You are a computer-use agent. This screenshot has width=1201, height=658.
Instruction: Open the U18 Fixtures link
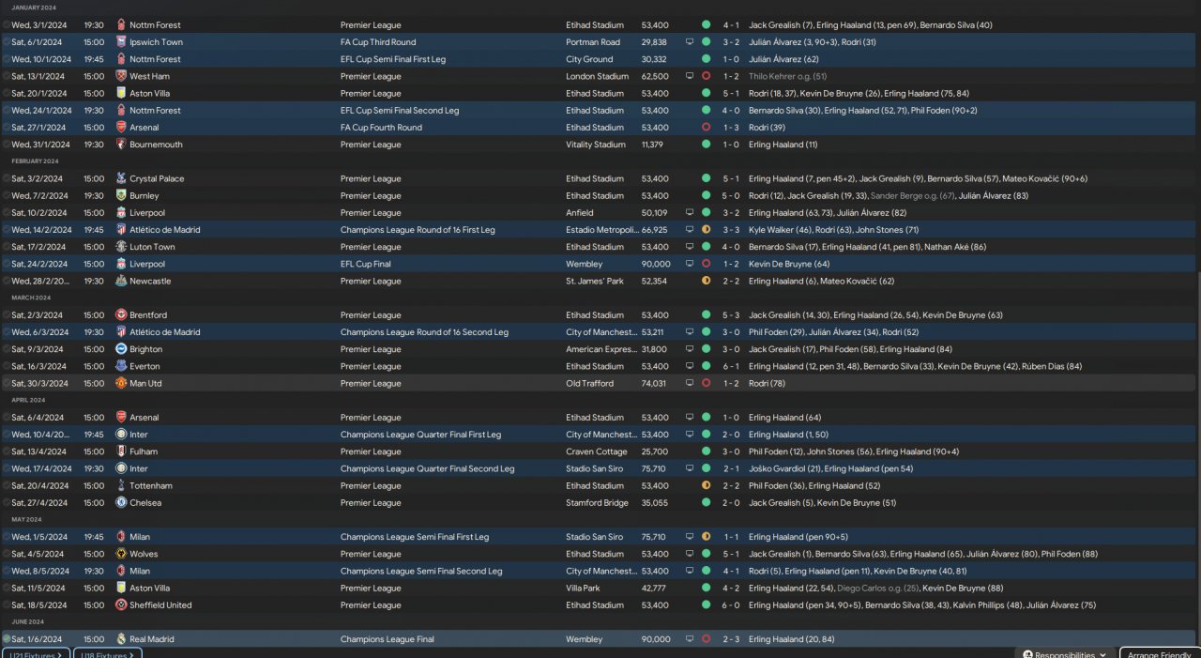[x=108, y=654]
